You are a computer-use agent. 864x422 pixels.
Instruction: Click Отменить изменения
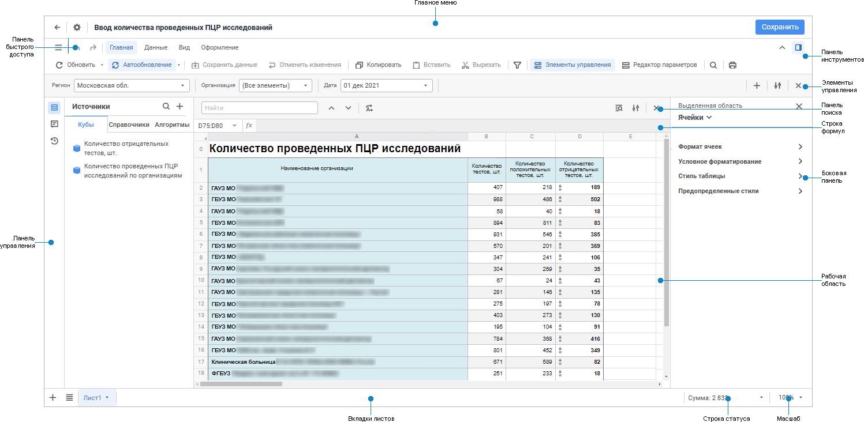click(x=305, y=65)
